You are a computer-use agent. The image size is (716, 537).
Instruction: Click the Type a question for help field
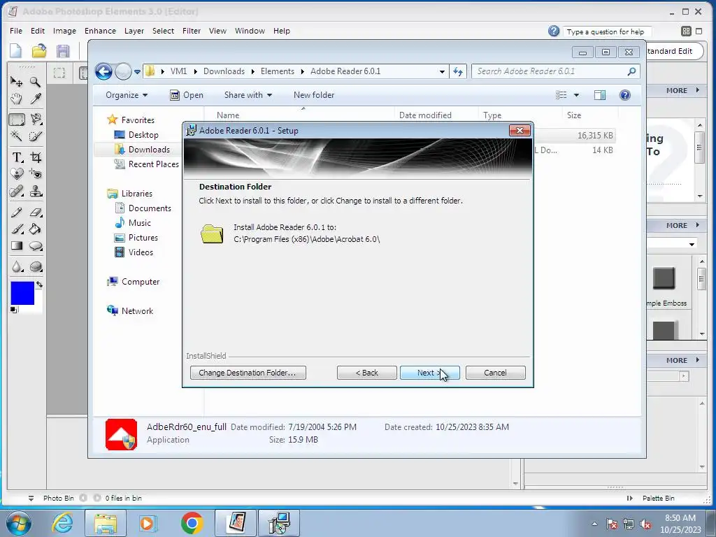coord(607,31)
